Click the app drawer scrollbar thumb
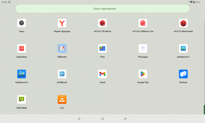The width and height of the screenshot is (205, 123). click(x=204, y=110)
